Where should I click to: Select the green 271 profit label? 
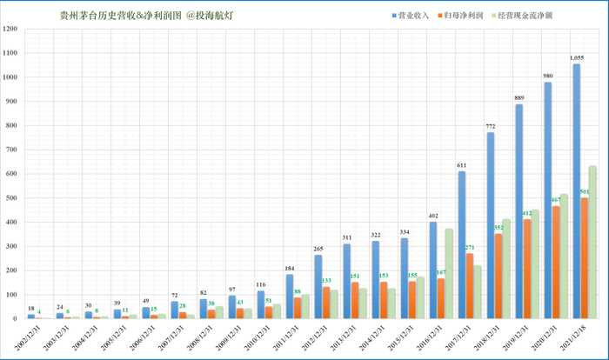click(470, 248)
